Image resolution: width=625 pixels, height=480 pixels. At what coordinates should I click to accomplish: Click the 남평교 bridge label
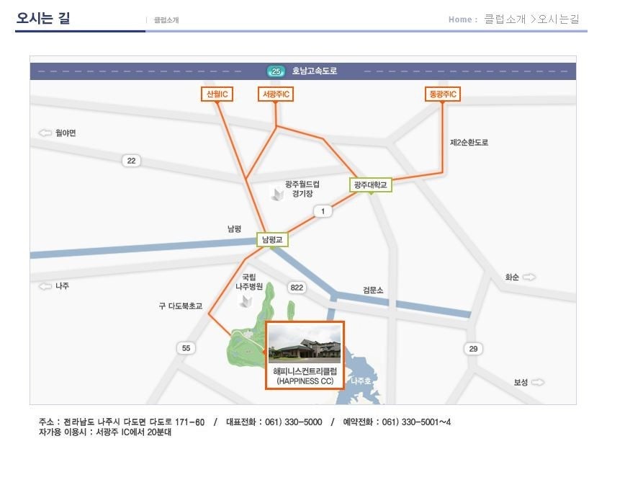click(x=273, y=240)
